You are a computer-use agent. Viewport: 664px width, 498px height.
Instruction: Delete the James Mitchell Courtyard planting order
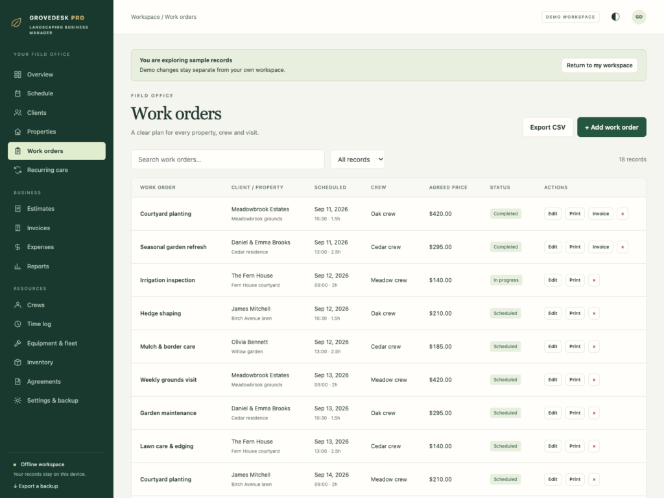tap(594, 479)
